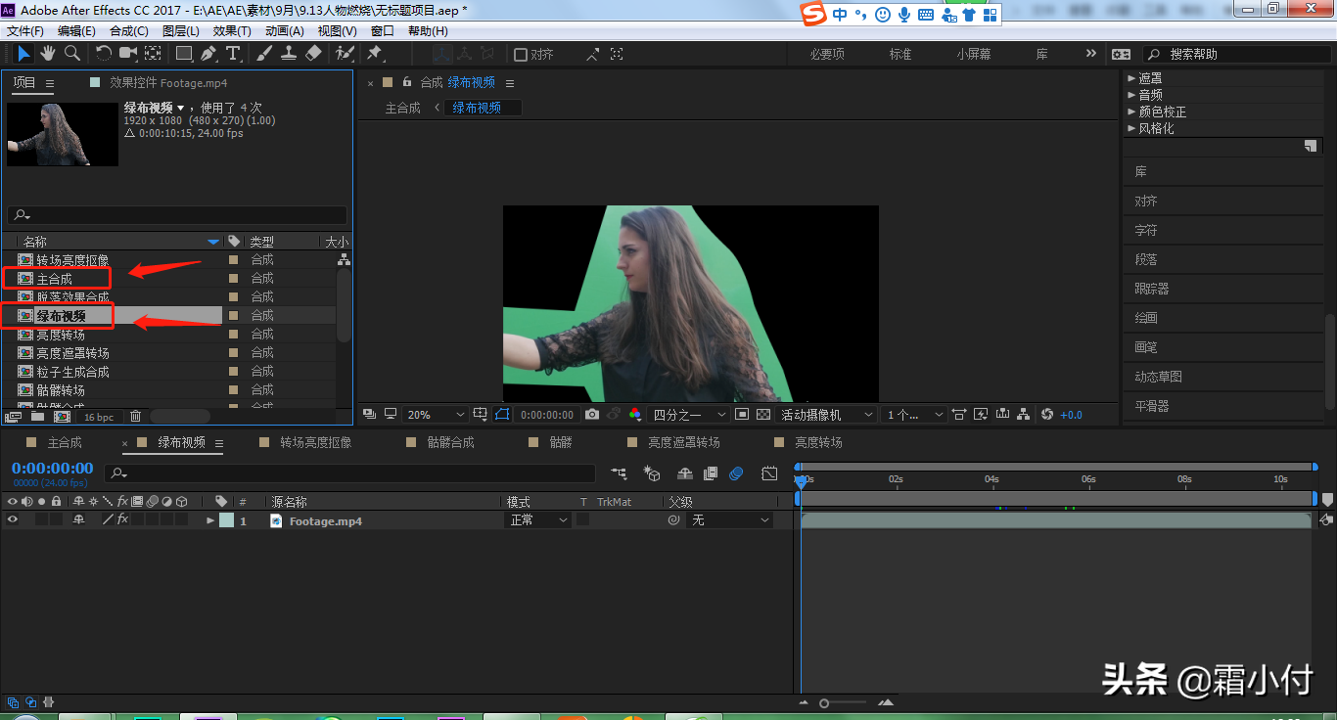Click reset exposure icon in viewer
This screenshot has width=1337, height=720.
tap(1047, 415)
